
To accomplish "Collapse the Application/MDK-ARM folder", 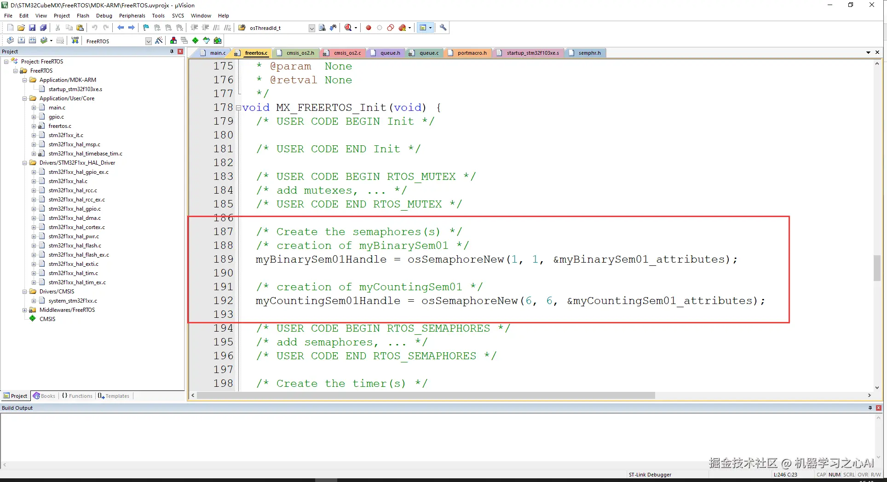I will point(25,80).
